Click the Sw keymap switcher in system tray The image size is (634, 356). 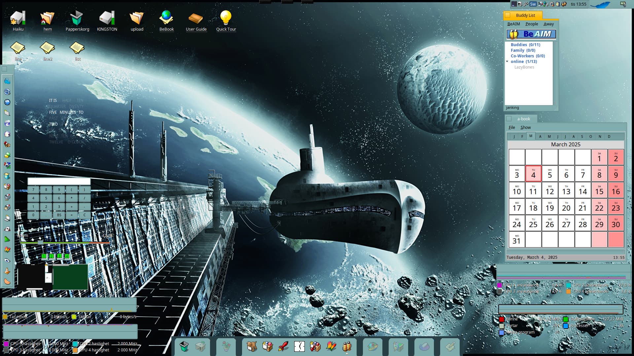tap(533, 4)
